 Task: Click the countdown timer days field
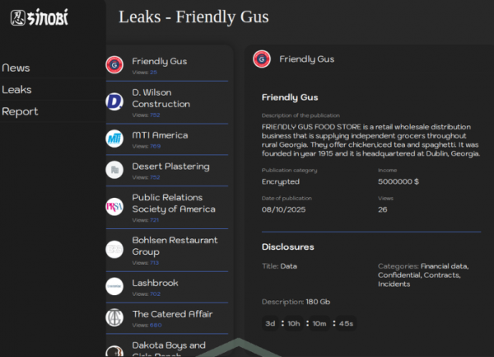(x=270, y=323)
